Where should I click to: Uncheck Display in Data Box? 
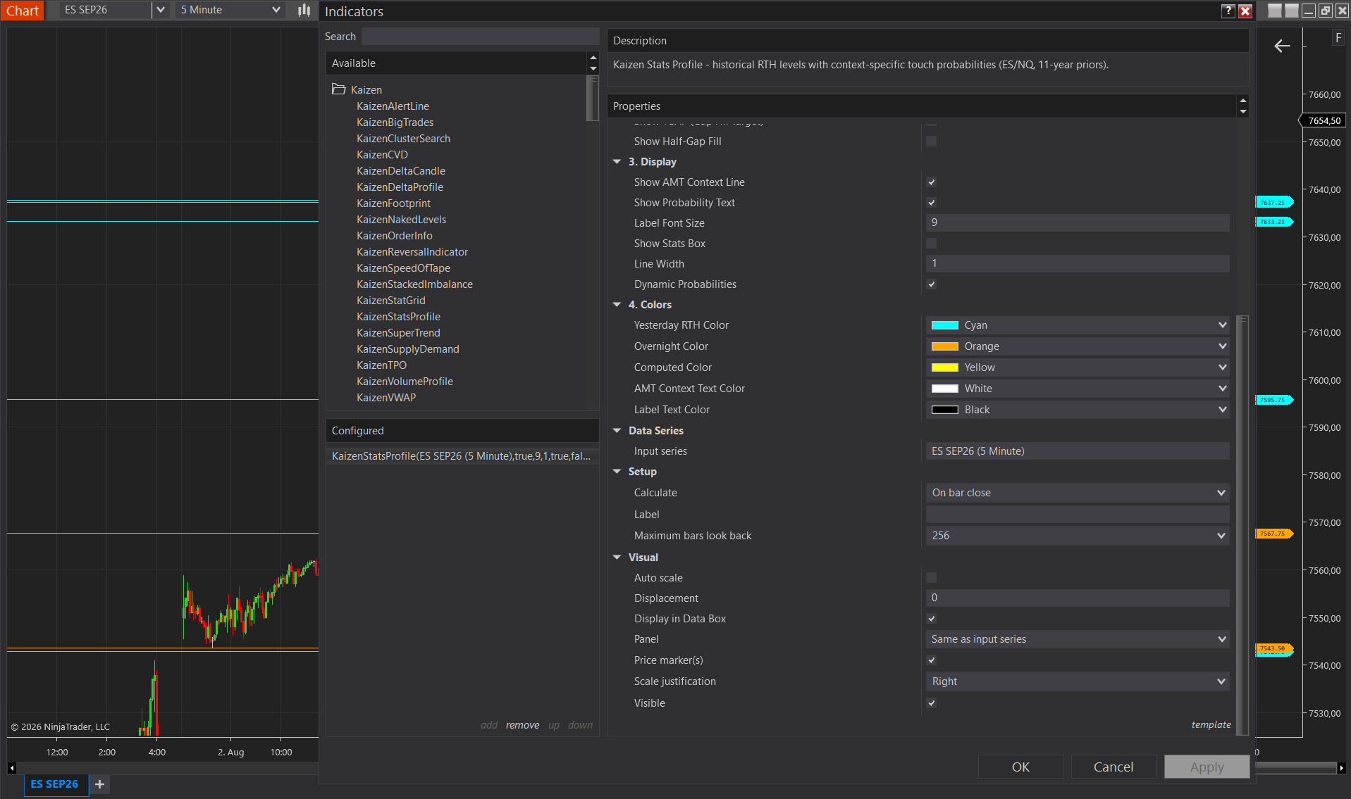pos(932,619)
